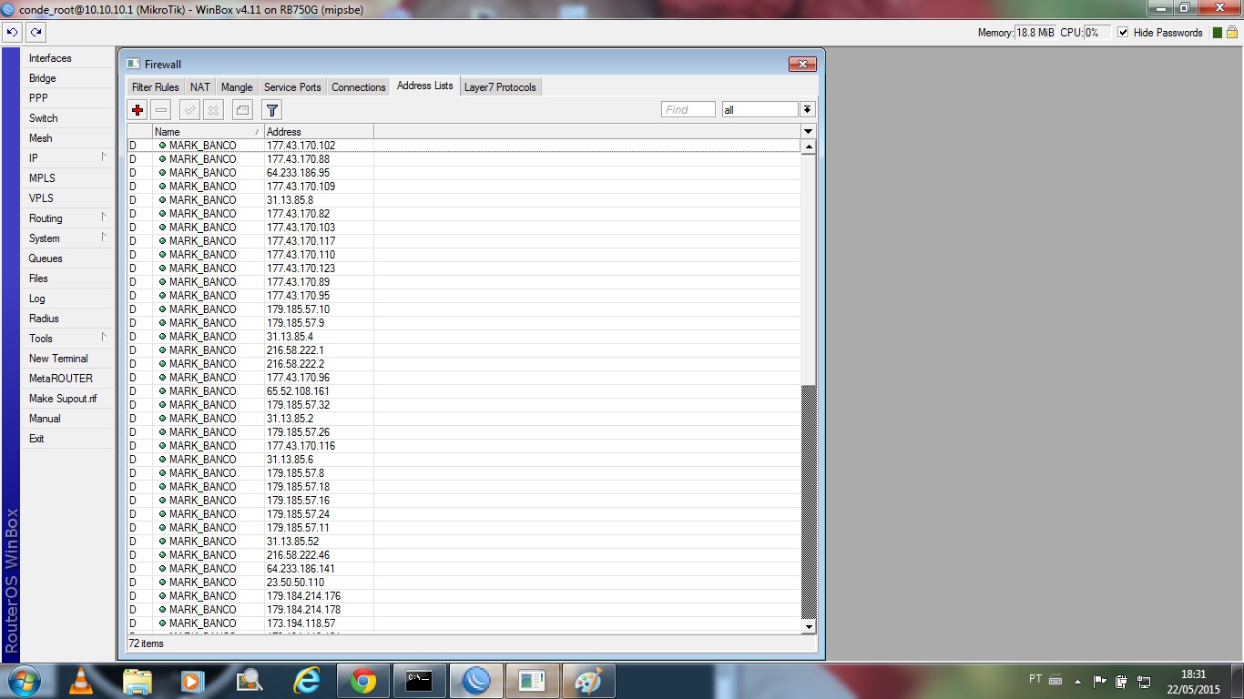Click the padlock icon beside Hide Passwords
Image resolution: width=1244 pixels, height=699 pixels.
1231,32
